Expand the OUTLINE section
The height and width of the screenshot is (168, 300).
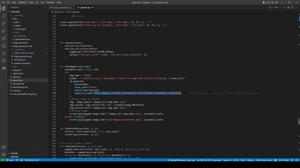(x=14, y=154)
